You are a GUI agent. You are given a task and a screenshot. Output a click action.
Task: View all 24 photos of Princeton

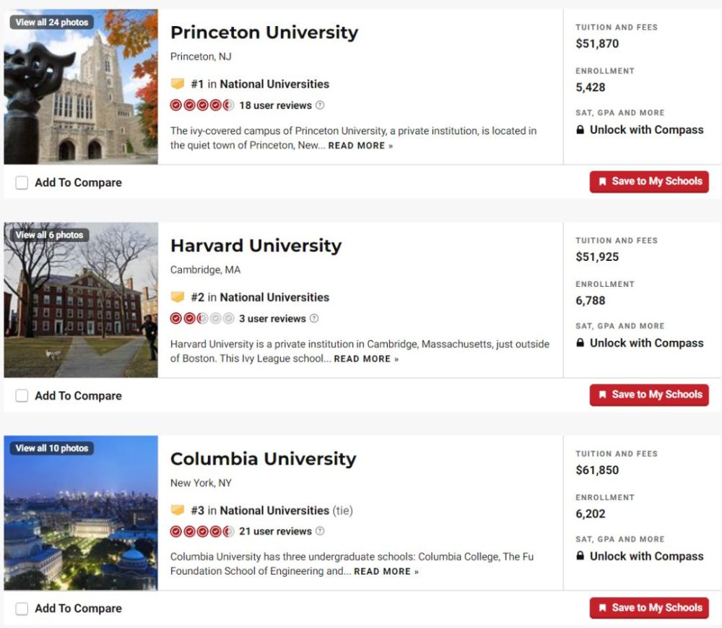point(51,22)
